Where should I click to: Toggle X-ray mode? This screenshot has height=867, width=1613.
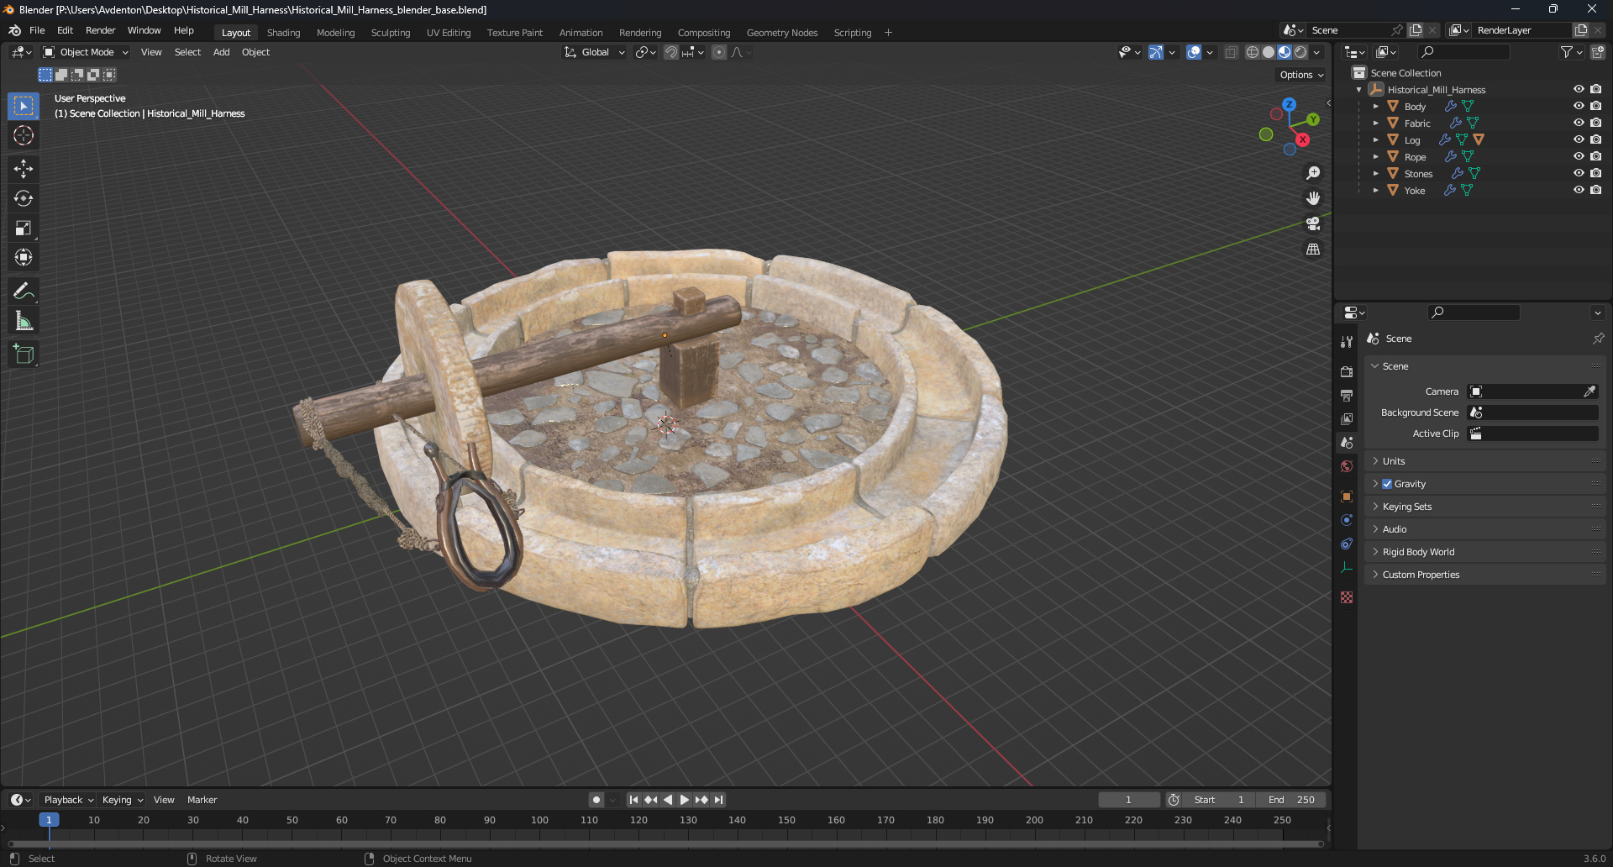[x=1231, y=52]
